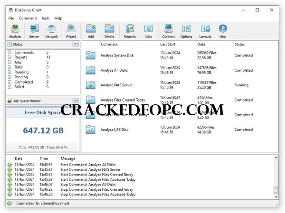Launch the Wizard toolbar icon
Viewport: 285px width, 213px height.
point(71,29)
